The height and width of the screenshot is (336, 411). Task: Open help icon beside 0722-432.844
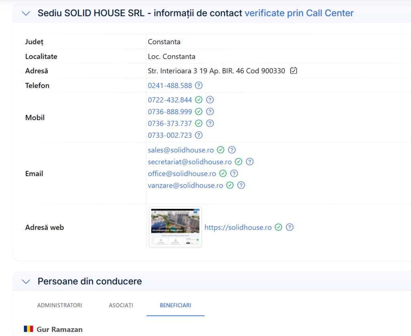(x=210, y=100)
